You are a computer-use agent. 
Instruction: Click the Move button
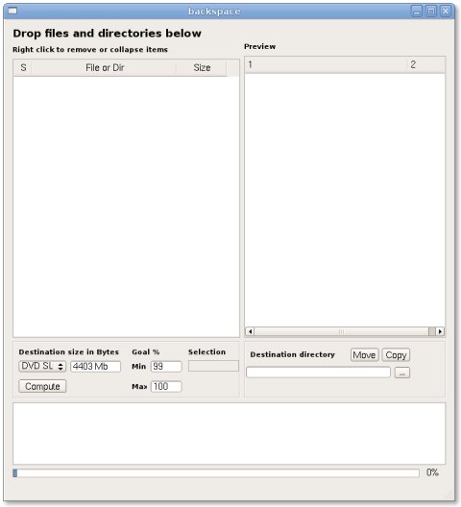pos(364,354)
